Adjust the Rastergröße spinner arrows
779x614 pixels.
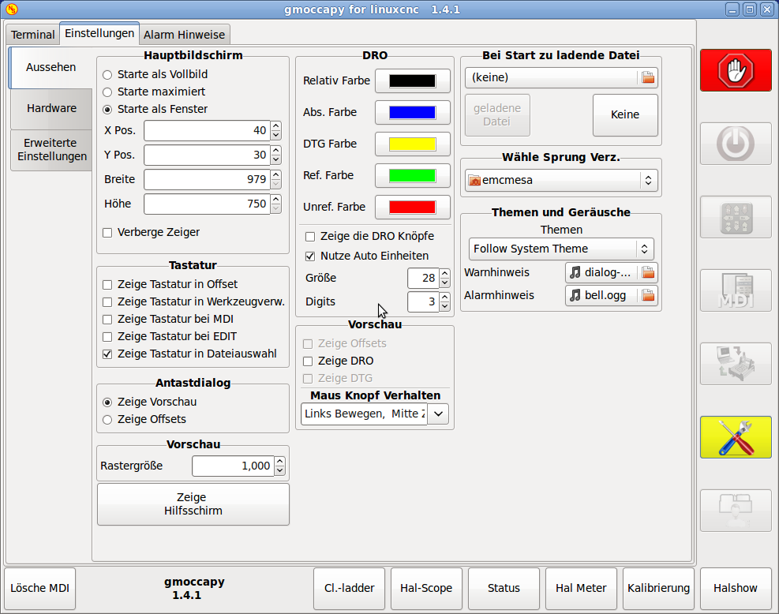pyautogui.click(x=280, y=466)
